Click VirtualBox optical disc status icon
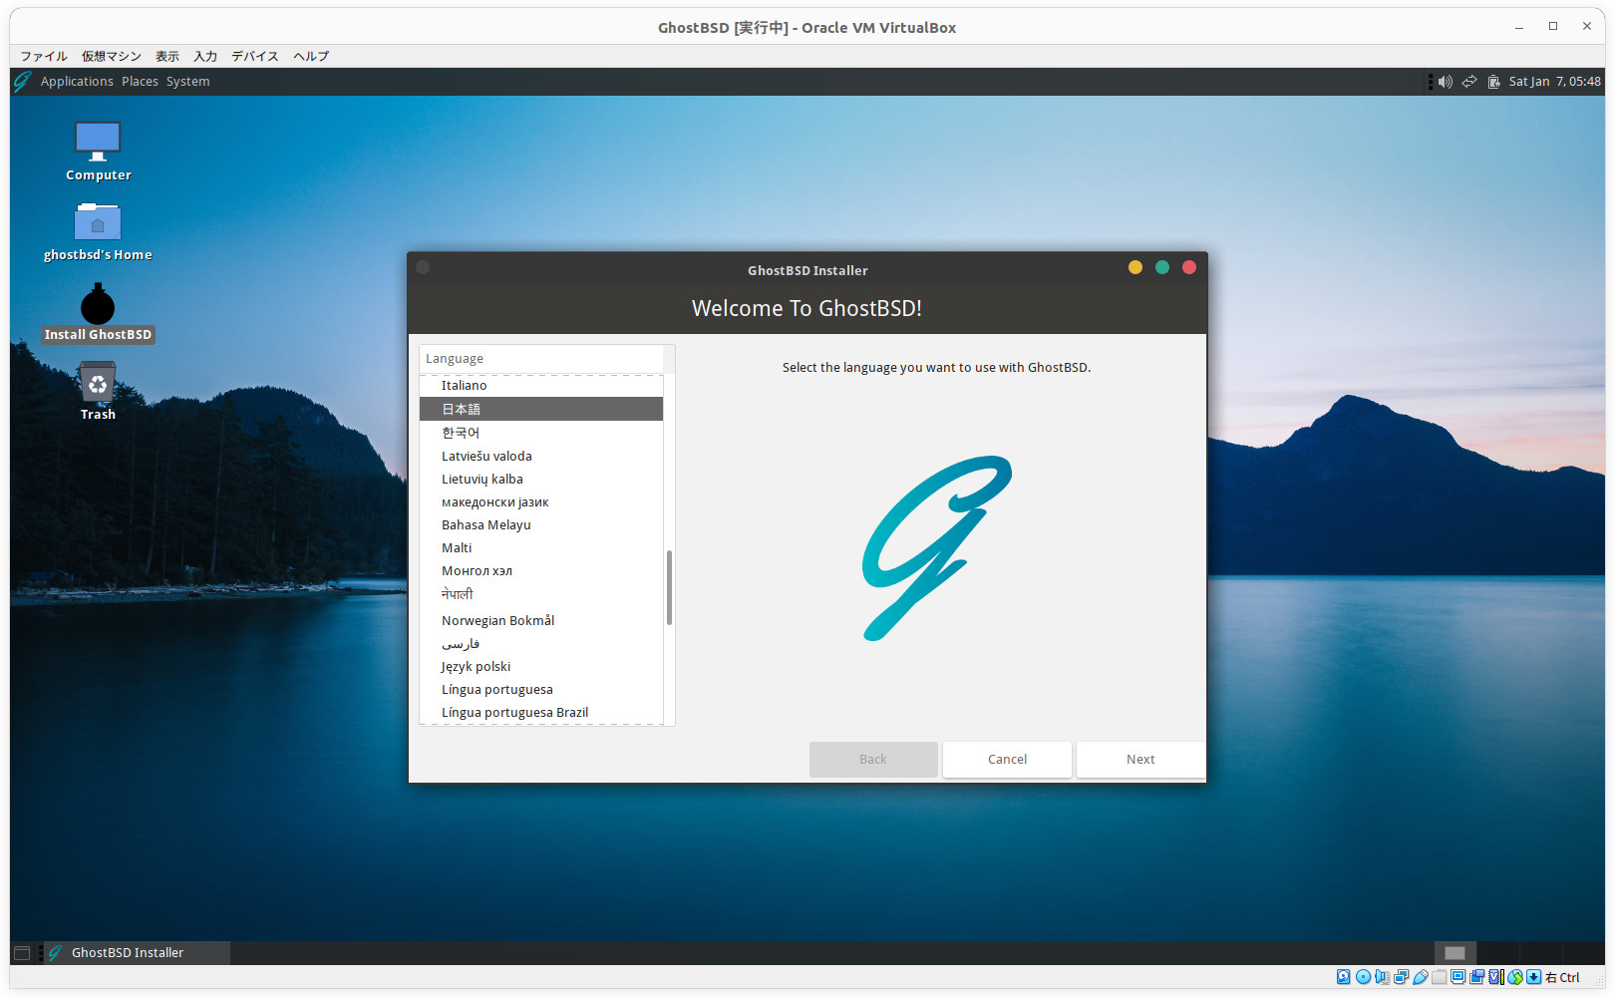1615x998 pixels. pos(1363,977)
